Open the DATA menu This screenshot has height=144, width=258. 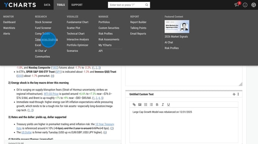point(47,5)
